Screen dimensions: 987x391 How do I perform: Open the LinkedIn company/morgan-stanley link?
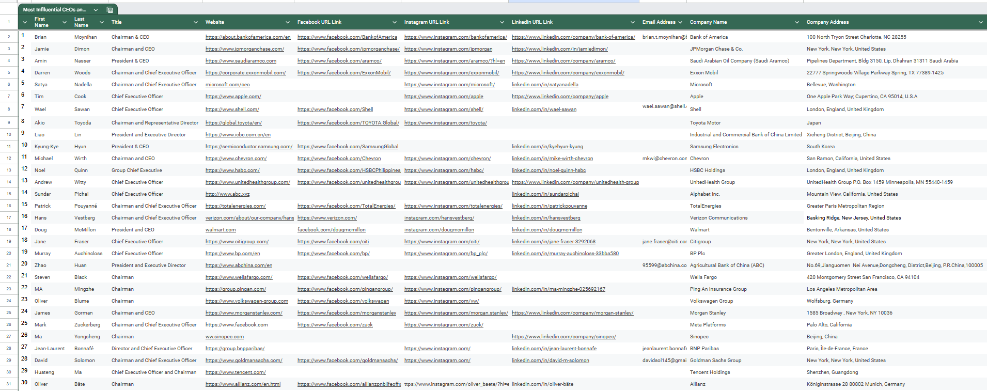coord(572,313)
